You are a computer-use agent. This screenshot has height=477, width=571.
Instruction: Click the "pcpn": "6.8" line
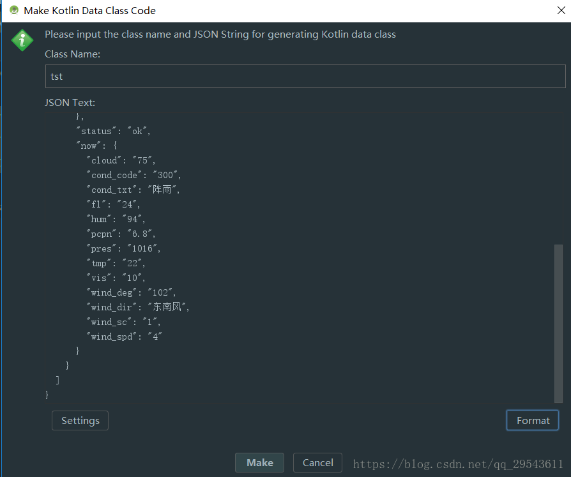click(121, 234)
